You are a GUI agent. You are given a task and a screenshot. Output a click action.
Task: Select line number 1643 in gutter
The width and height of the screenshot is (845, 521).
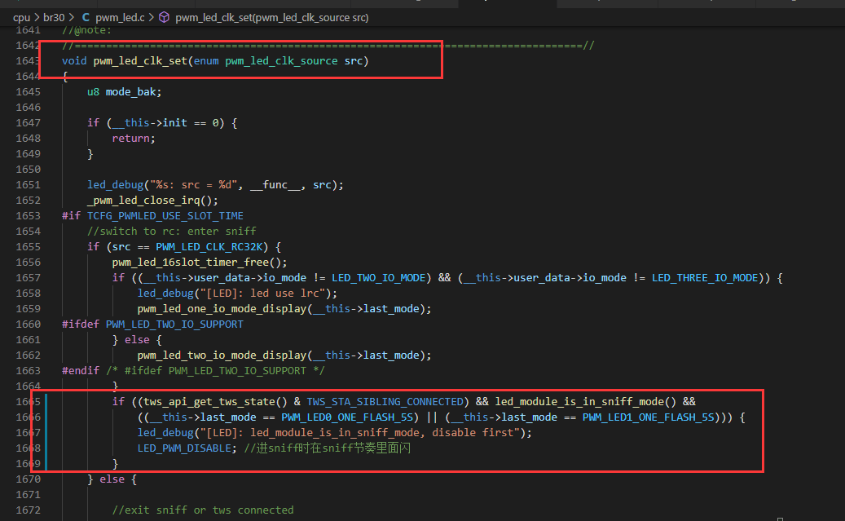point(28,61)
